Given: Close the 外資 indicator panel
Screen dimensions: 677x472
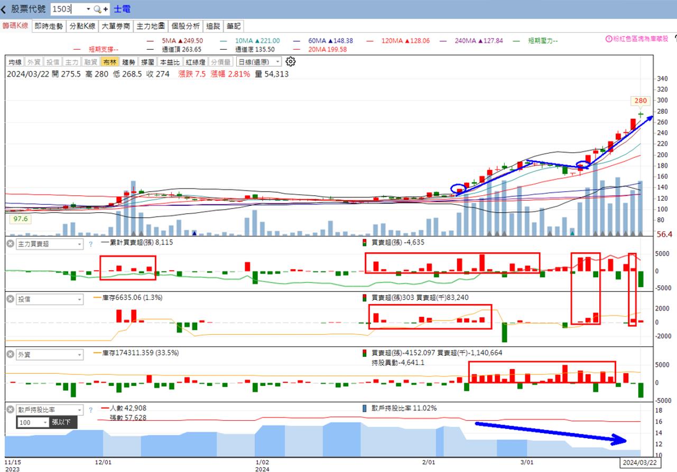Looking at the screenshot, I should [10, 355].
